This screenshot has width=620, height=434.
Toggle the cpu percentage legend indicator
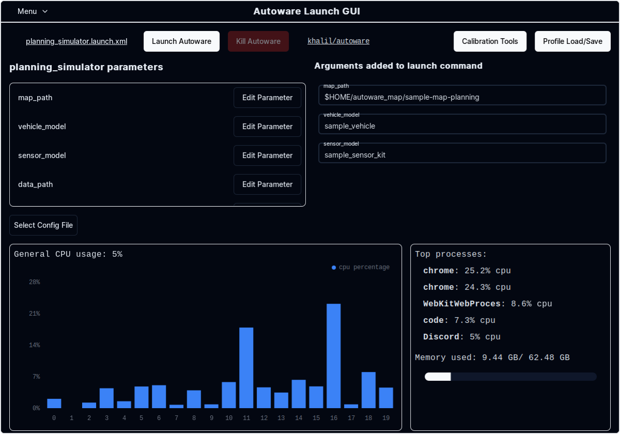pos(334,267)
